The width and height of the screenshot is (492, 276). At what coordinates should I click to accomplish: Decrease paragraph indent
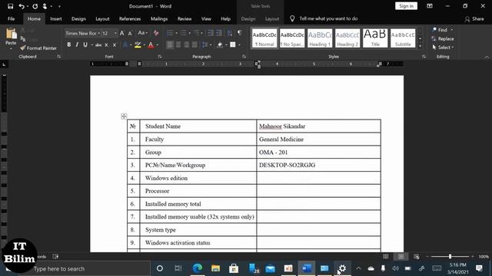coord(211,33)
